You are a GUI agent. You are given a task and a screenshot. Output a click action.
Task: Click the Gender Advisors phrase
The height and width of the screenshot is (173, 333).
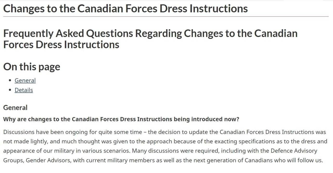(49, 160)
